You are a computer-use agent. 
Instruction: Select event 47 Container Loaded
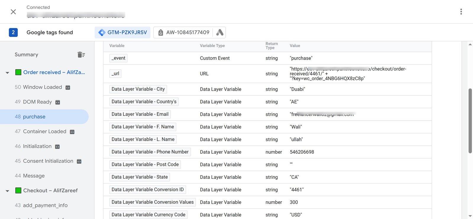point(41,132)
